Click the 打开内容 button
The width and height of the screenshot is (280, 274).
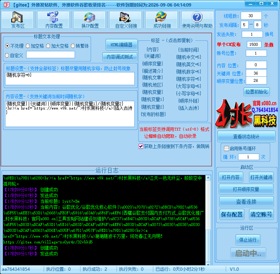230,177
